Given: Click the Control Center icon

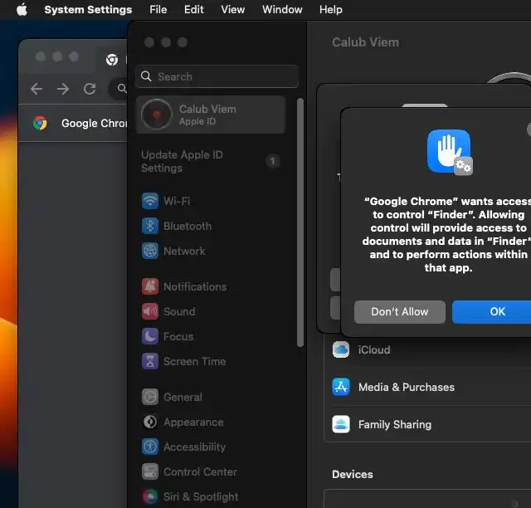Looking at the screenshot, I should point(150,471).
